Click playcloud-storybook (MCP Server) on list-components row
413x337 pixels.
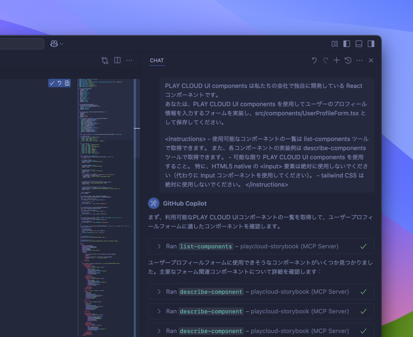click(289, 246)
